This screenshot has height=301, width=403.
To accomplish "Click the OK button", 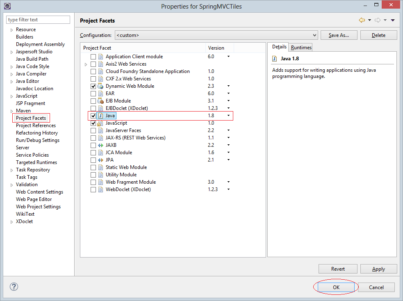I will tap(336, 287).
